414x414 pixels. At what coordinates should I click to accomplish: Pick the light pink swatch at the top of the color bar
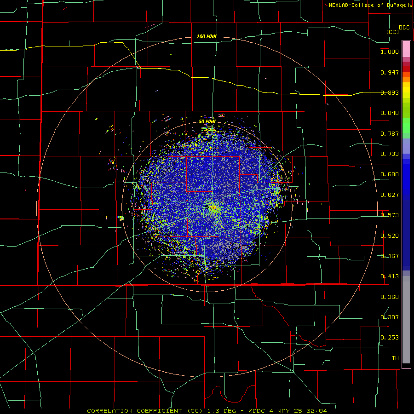click(406, 49)
